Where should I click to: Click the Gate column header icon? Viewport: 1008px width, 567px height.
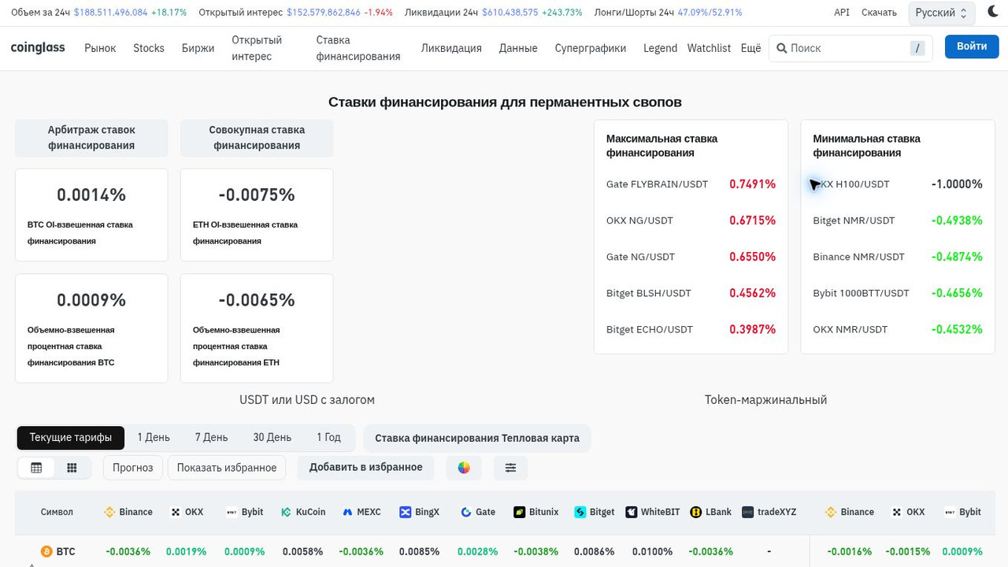pyautogui.click(x=466, y=512)
